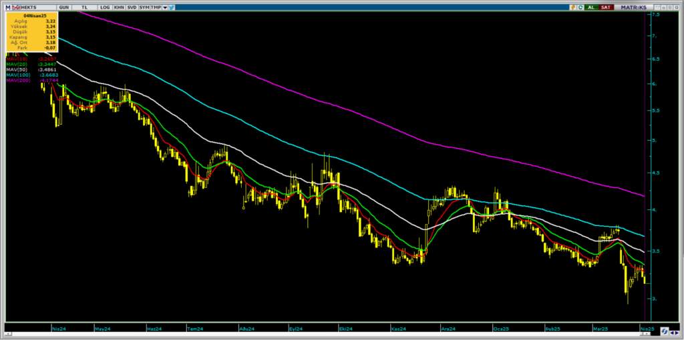
Task: Select the SYM toolbar item
Action: (x=144, y=7)
